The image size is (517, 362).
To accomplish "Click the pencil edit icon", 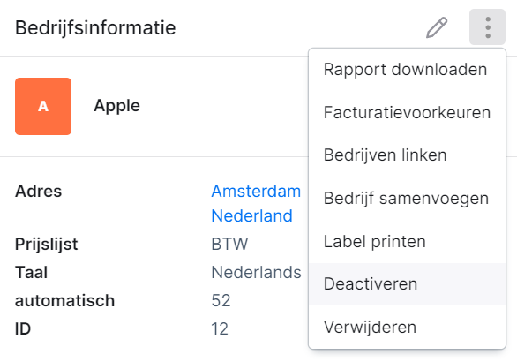I will (x=437, y=27).
